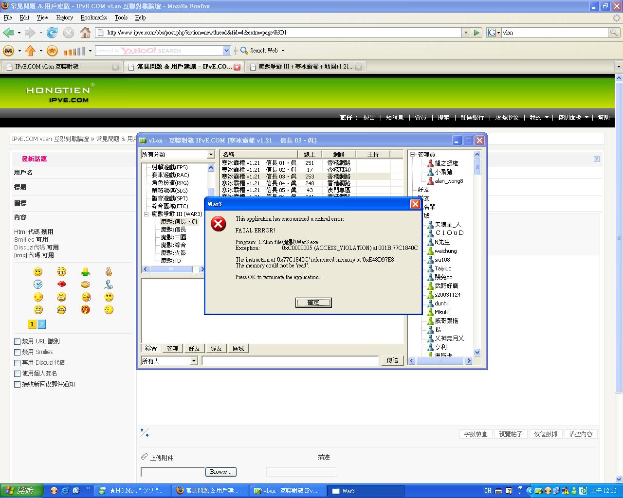The image size is (623, 498).
Task: Enable the 禁用 URL 識別 checkbox
Action: coord(18,341)
